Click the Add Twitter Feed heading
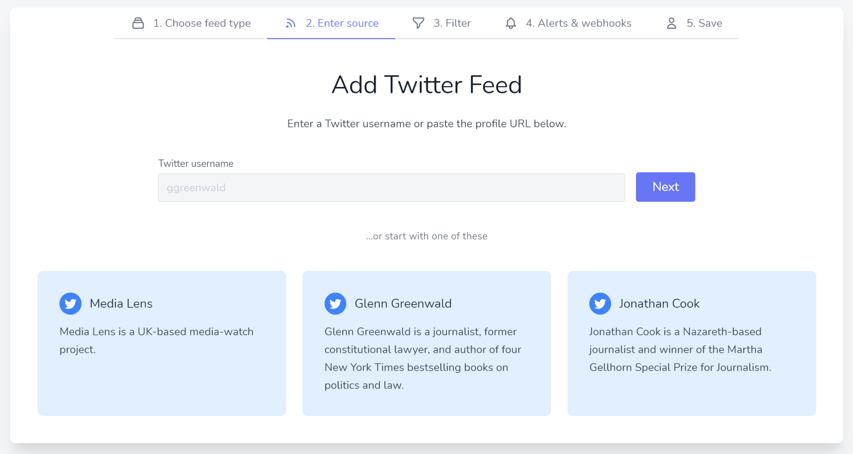This screenshot has width=853, height=454. [426, 84]
